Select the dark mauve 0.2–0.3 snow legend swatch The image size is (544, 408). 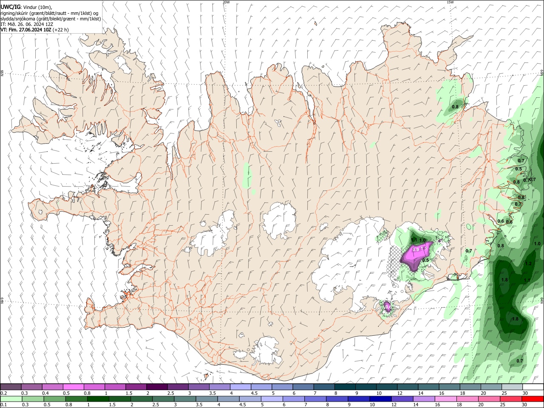11,387
